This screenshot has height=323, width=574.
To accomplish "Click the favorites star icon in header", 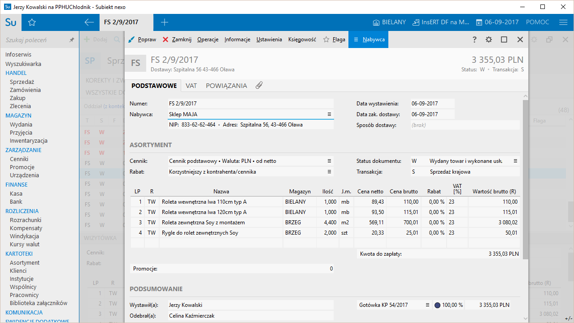I will [32, 22].
